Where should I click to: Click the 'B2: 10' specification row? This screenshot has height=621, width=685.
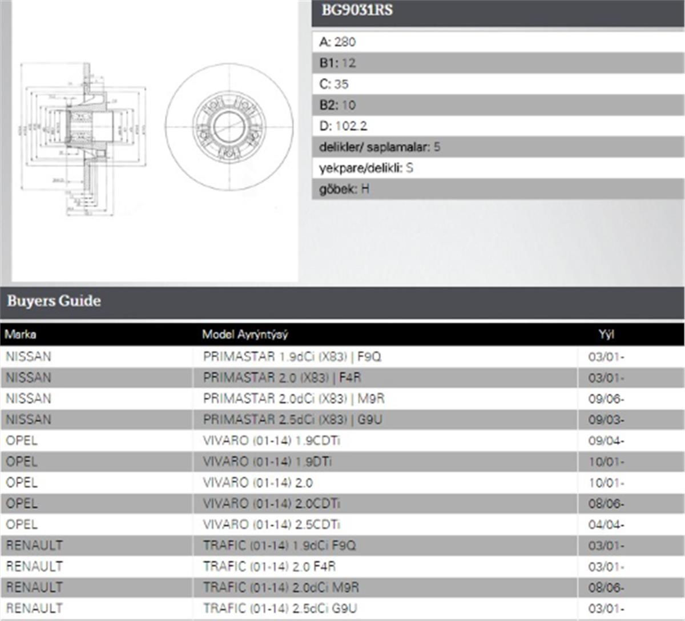[498, 105]
